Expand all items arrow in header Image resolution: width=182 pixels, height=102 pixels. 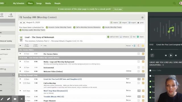(x=20, y=46)
